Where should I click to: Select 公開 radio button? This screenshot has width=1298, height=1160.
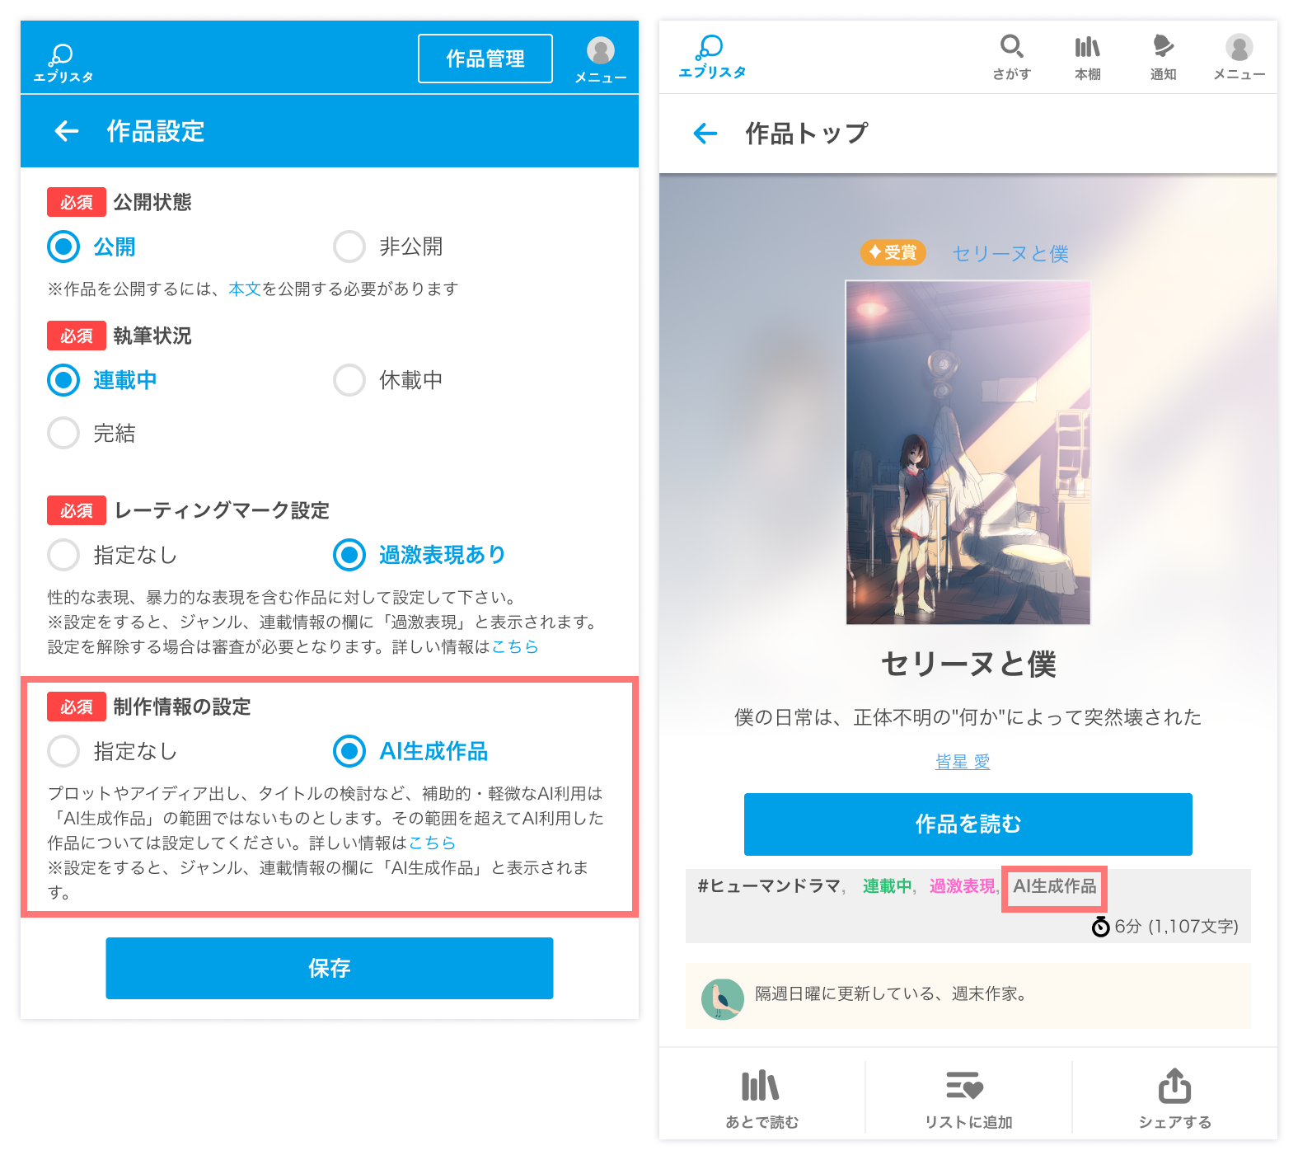(63, 247)
